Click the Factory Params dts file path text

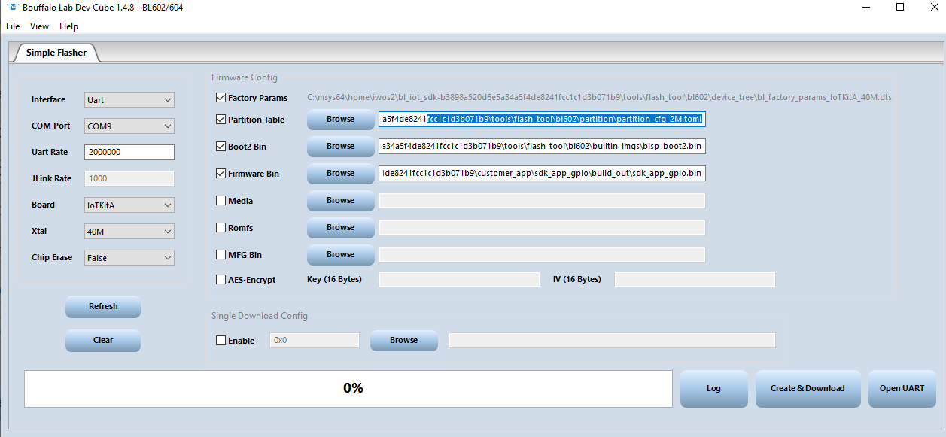(x=600, y=98)
